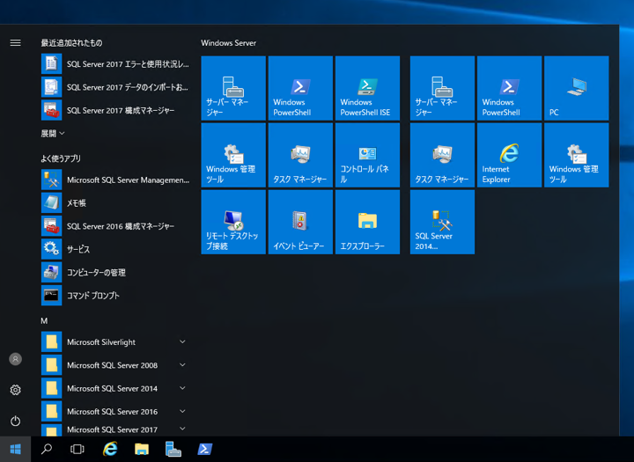Open Windows 管理ツール tile beside Internet Explorer
The width and height of the screenshot is (634, 462).
(x=577, y=155)
